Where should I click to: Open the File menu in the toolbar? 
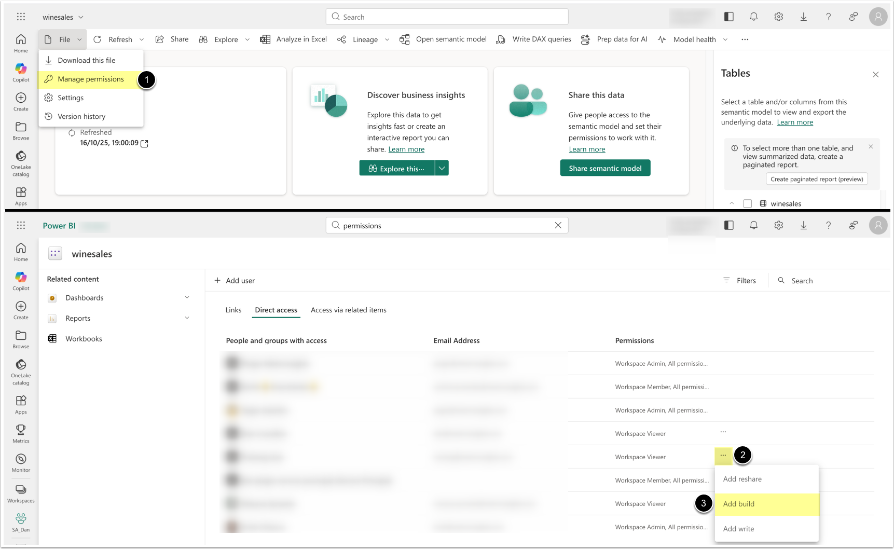[62, 39]
